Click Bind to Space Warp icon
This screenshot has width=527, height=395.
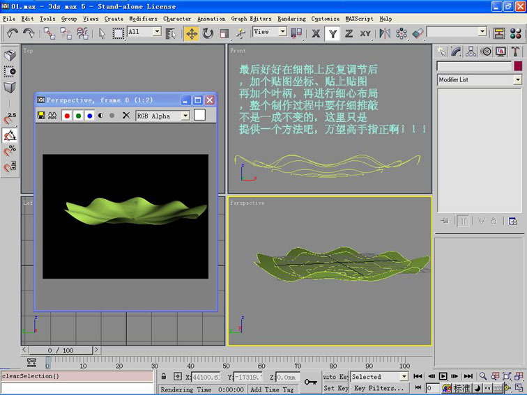point(82,33)
